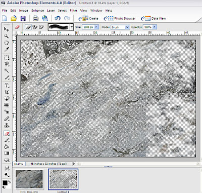Select the Crop tool
The width and height of the screenshot is (202, 193).
(x=7, y=92)
